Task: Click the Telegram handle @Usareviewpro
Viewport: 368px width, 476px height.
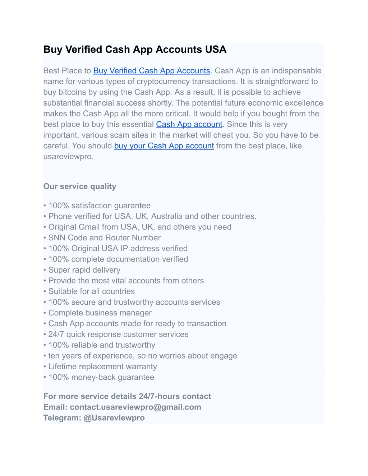Action: (114, 418)
